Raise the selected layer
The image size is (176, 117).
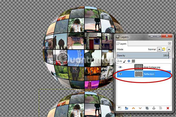click(133, 108)
